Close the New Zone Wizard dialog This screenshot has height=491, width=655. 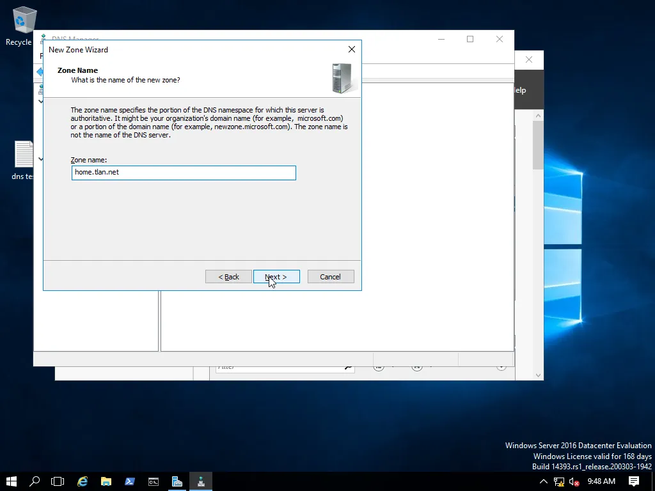352,50
